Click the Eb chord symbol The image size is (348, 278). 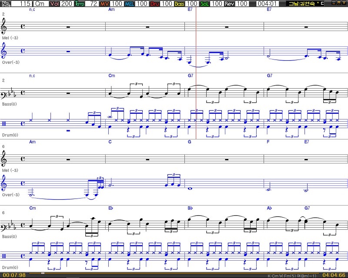tap(110, 208)
